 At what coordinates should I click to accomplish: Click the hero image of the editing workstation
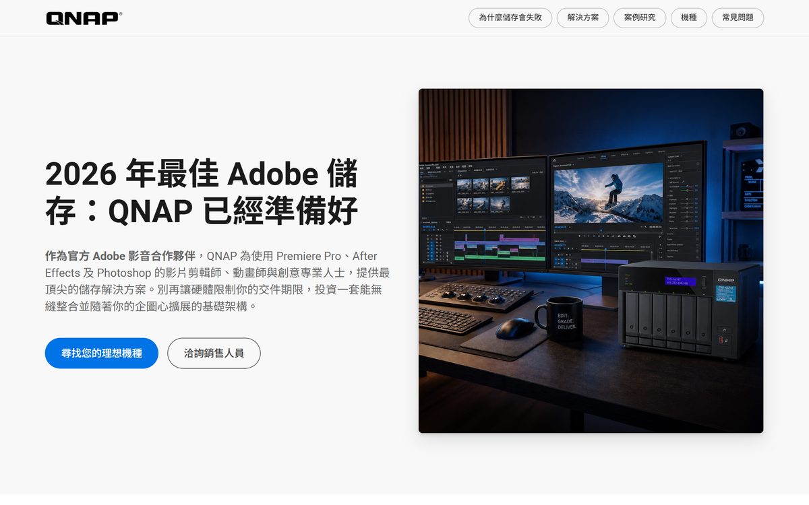(591, 261)
